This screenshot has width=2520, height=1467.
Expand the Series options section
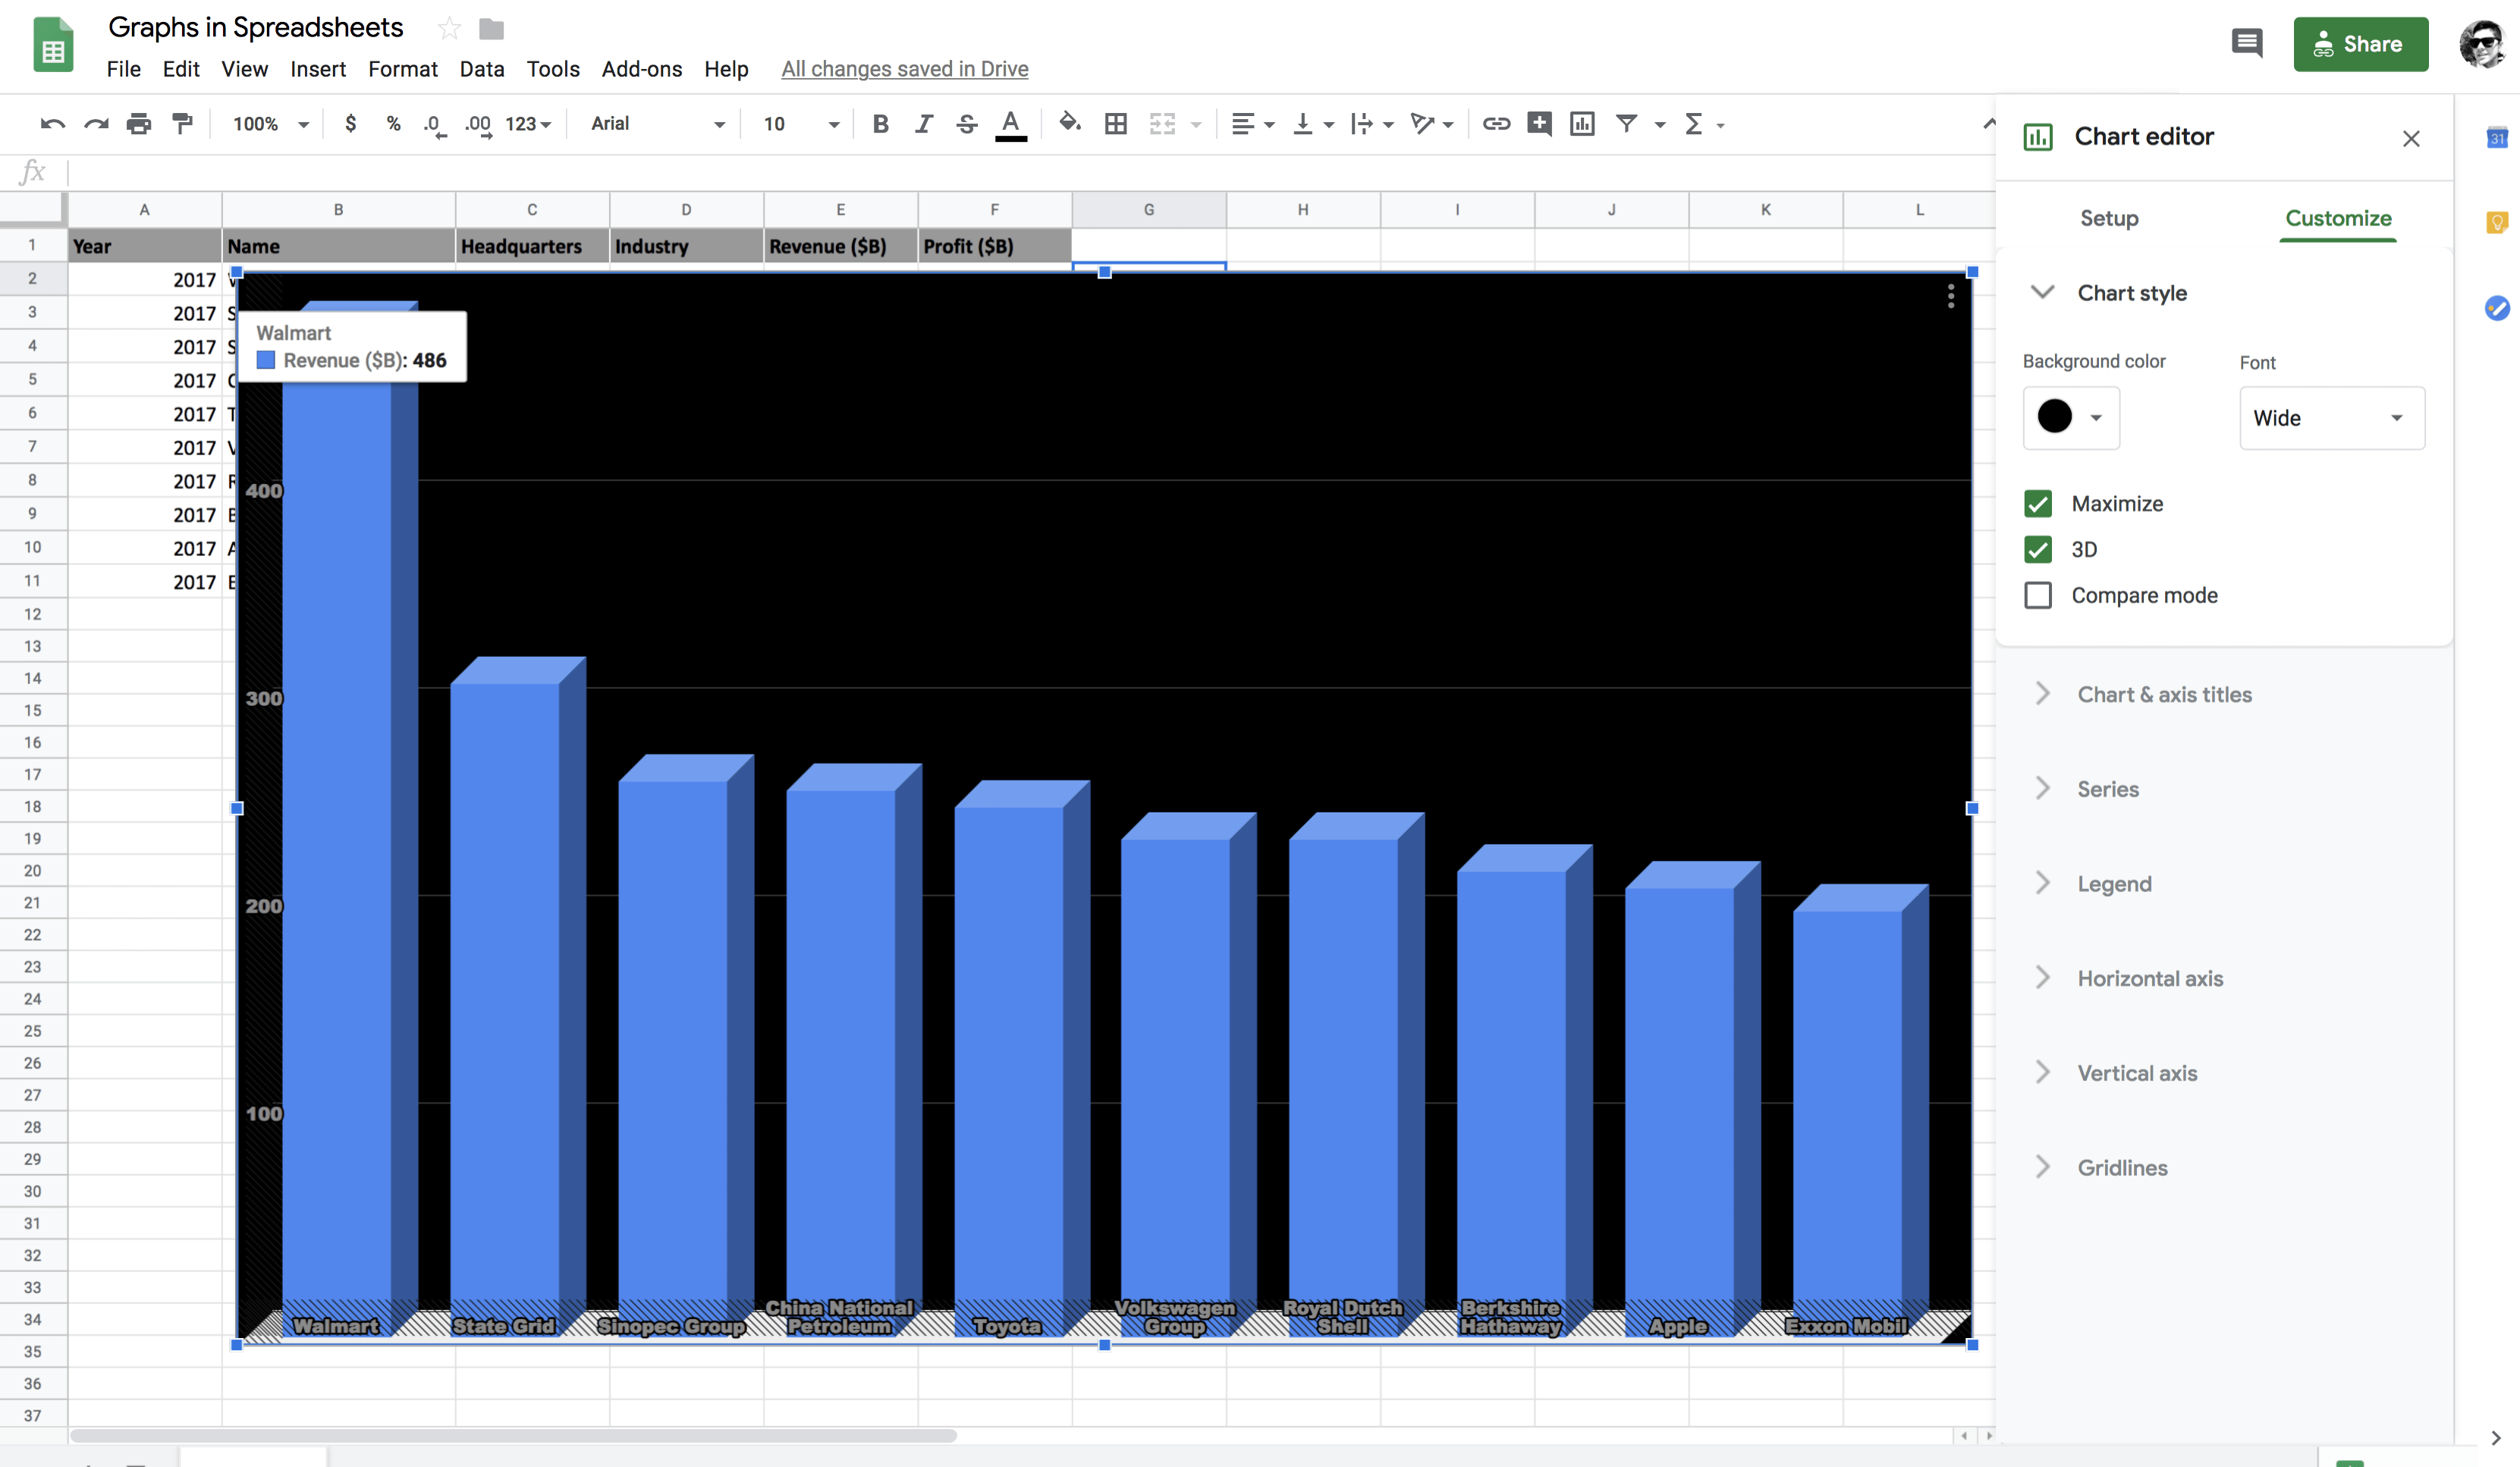[2108, 787]
